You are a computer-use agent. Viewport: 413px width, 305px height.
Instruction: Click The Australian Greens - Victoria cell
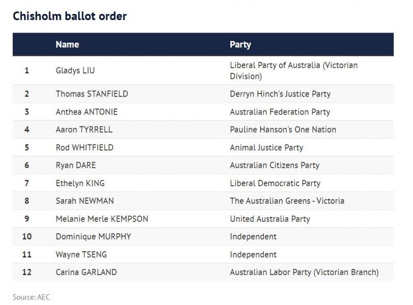point(287,201)
